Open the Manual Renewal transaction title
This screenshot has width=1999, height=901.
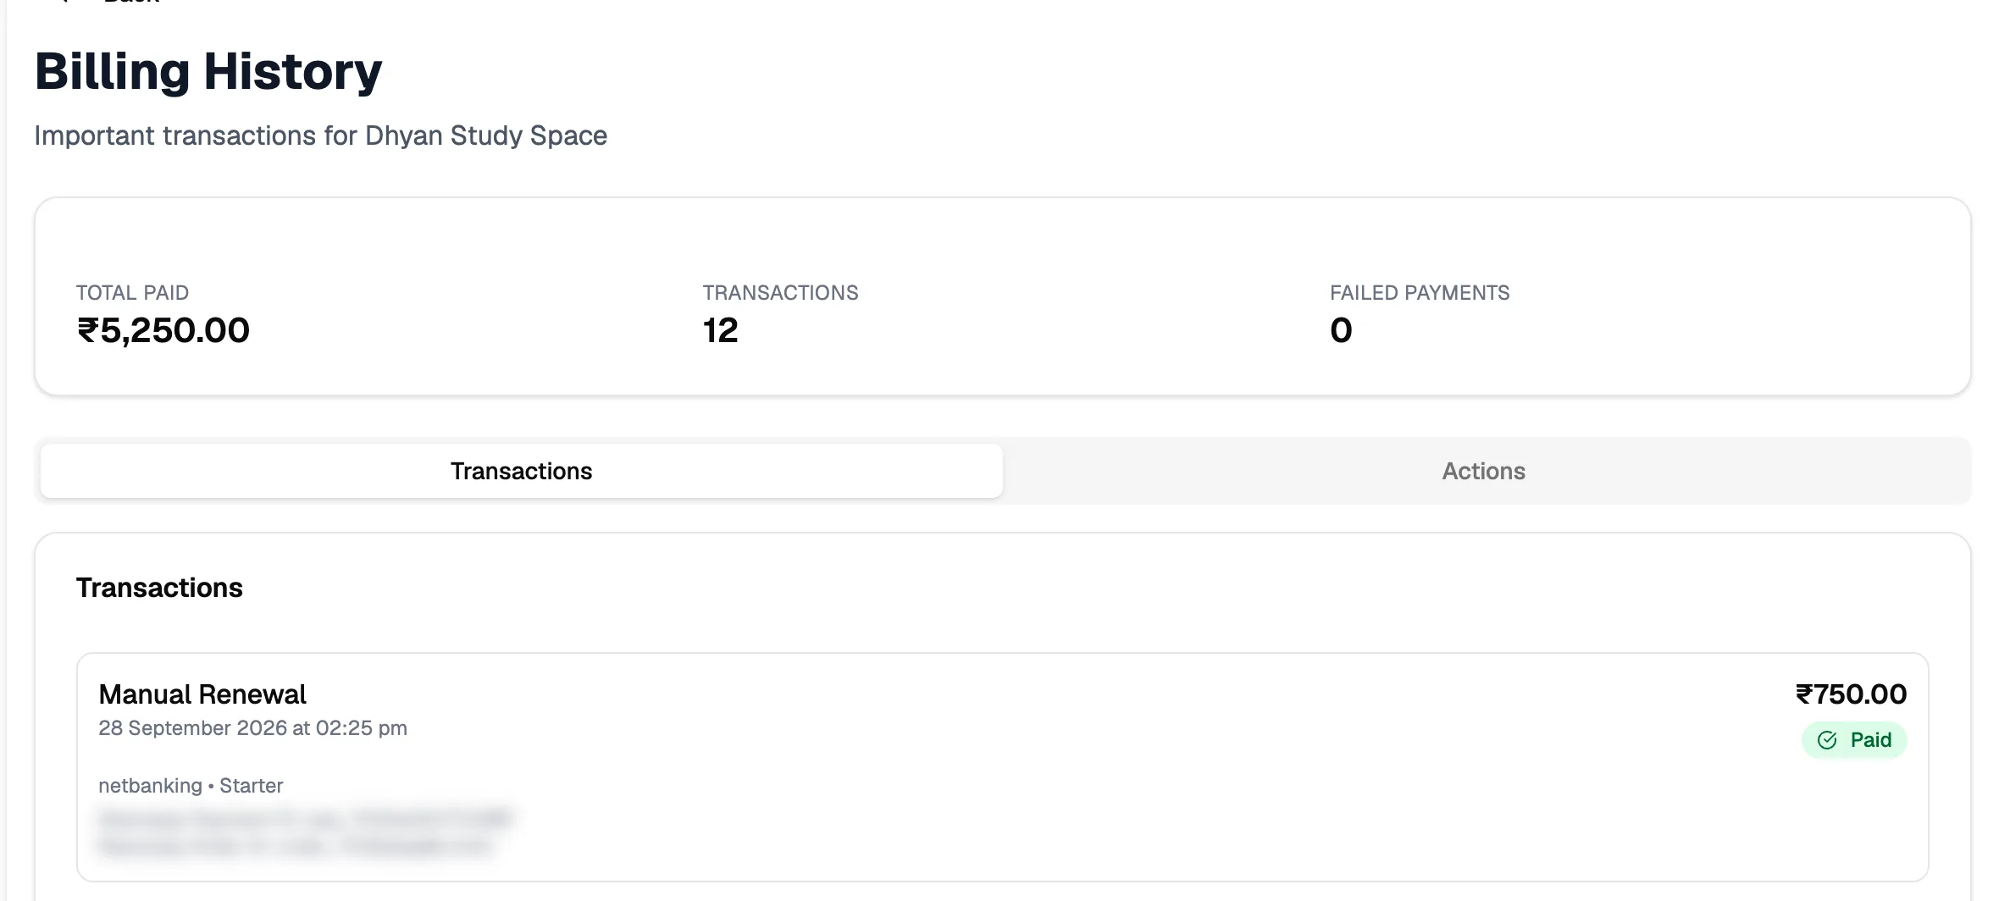(202, 694)
